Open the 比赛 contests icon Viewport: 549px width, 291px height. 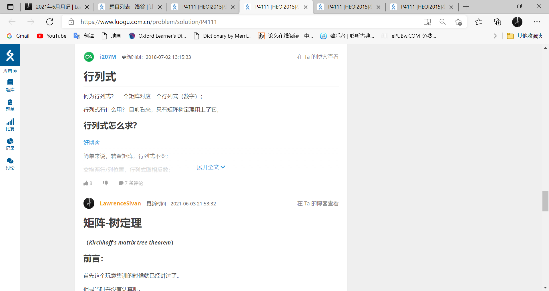[10, 125]
